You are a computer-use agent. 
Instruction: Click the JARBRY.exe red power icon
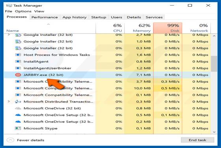[18, 75]
